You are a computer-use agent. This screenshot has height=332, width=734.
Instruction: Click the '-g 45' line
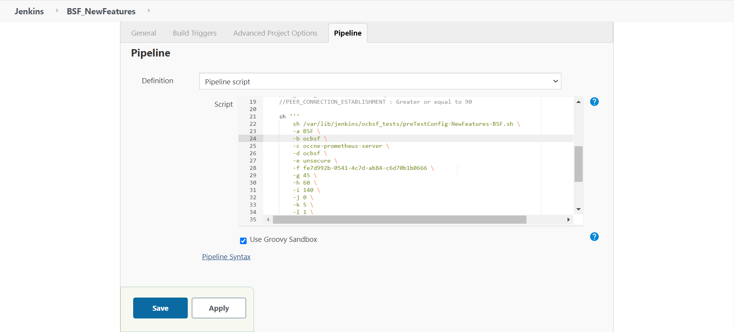(x=305, y=175)
